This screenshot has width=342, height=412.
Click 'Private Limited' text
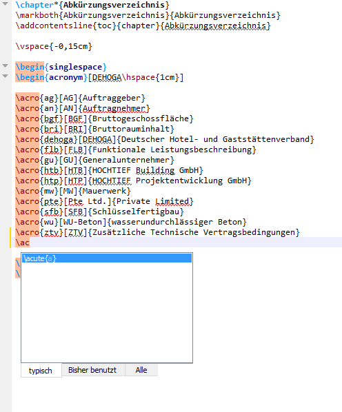pyautogui.click(x=153, y=201)
